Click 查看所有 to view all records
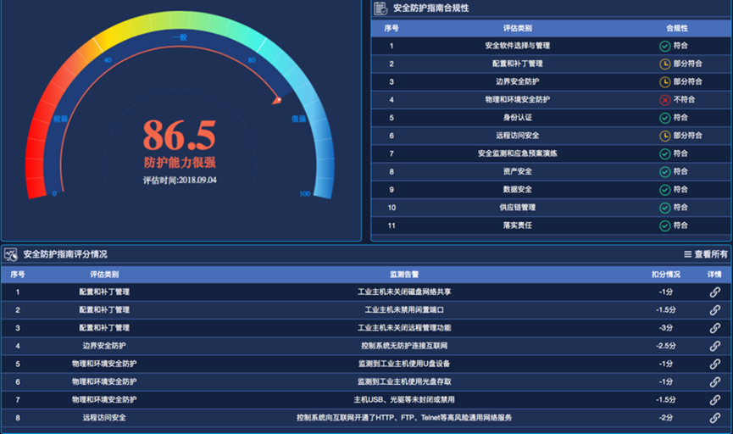This screenshot has width=733, height=434. [x=705, y=254]
